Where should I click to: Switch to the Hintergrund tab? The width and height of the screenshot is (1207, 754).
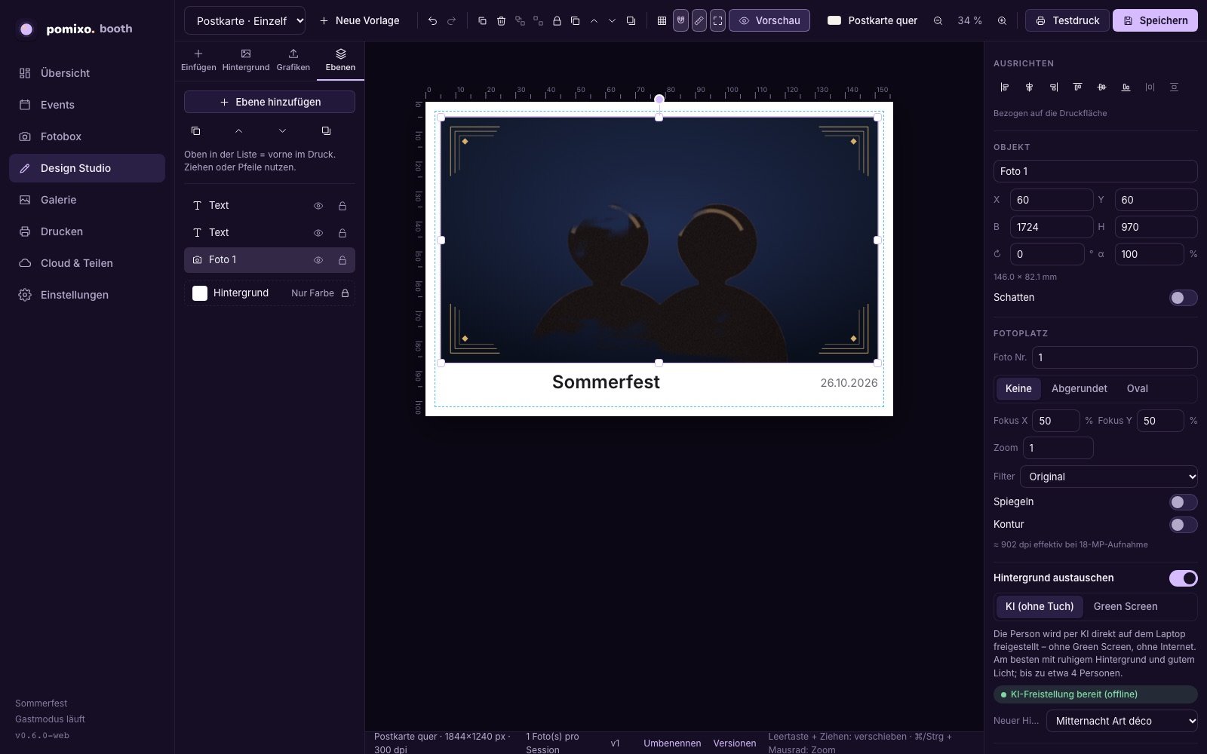click(246, 60)
